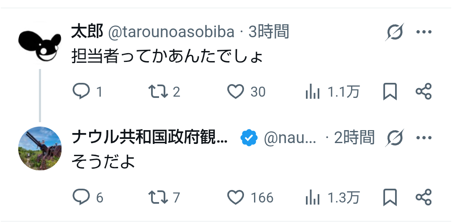Retweet 太郎's tweet
This screenshot has width=452, height=223.
[158, 91]
